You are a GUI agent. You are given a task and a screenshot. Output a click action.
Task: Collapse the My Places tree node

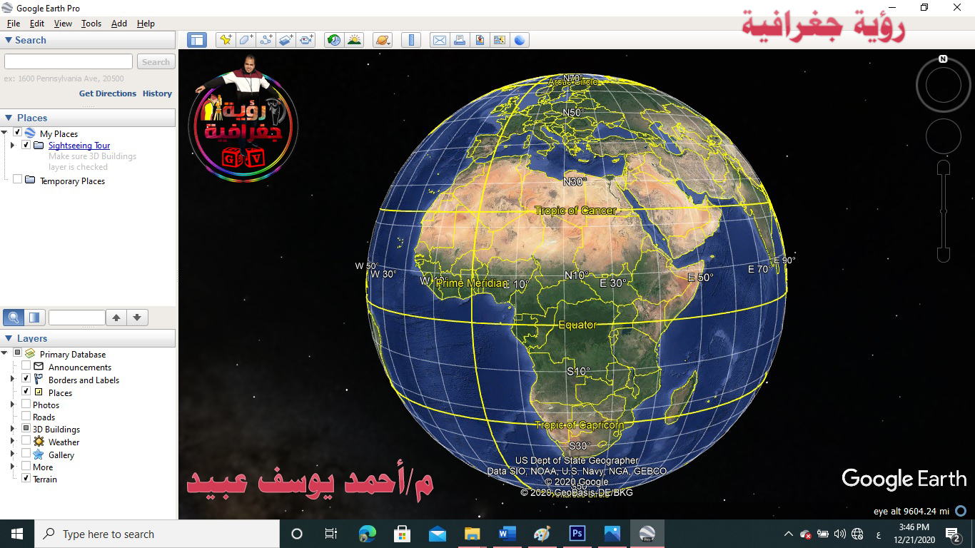click(5, 133)
